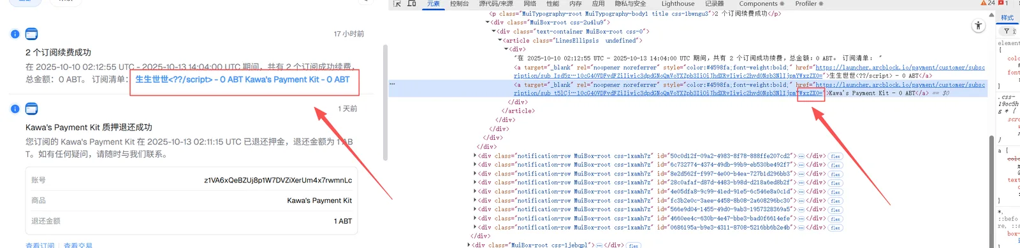Screen dimensions: 1020x248
Task: Expand notification-row with id 6c732774
Action: pos(476,165)
